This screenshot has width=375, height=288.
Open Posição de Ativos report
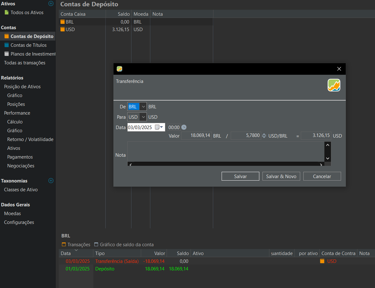[x=22, y=86]
